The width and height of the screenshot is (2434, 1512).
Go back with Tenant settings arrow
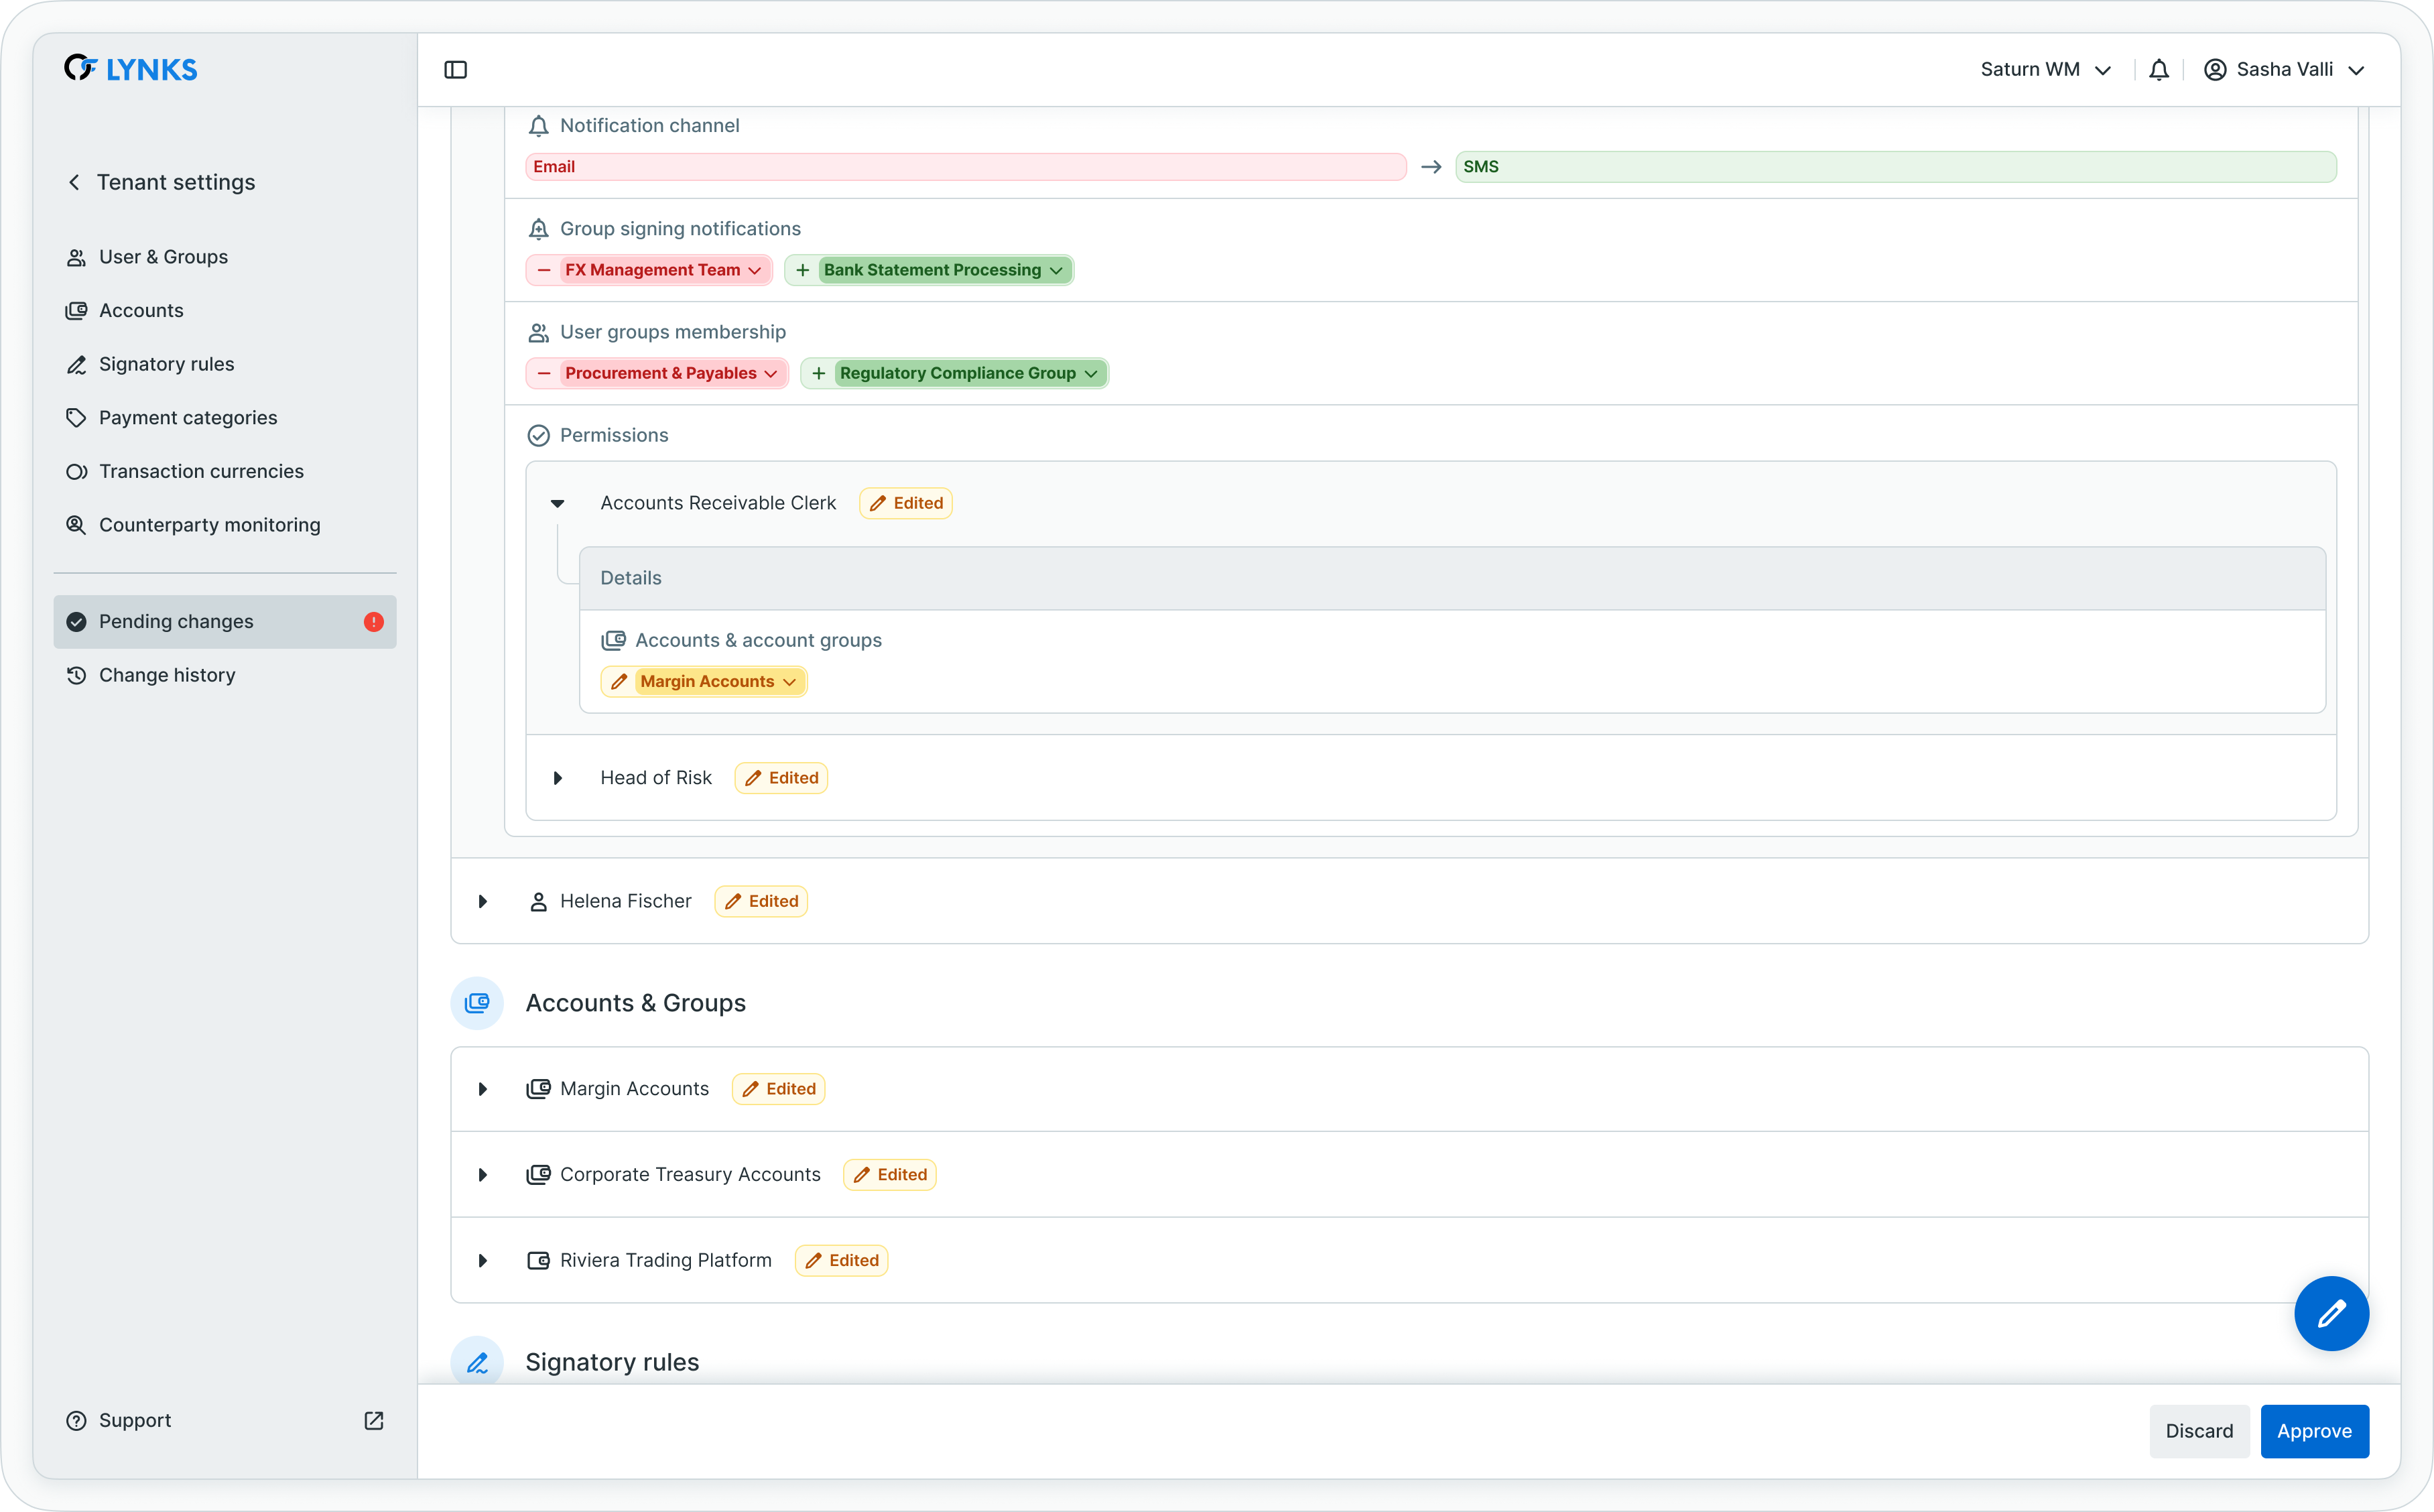(74, 182)
